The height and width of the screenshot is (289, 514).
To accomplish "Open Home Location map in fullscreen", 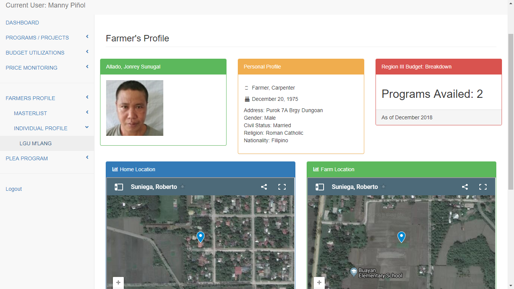I will [x=282, y=187].
